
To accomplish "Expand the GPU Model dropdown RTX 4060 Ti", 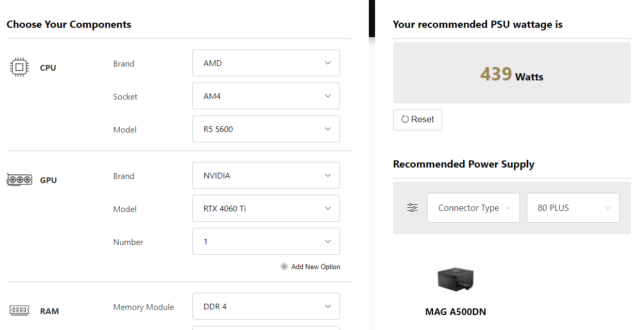I will coord(266,208).
